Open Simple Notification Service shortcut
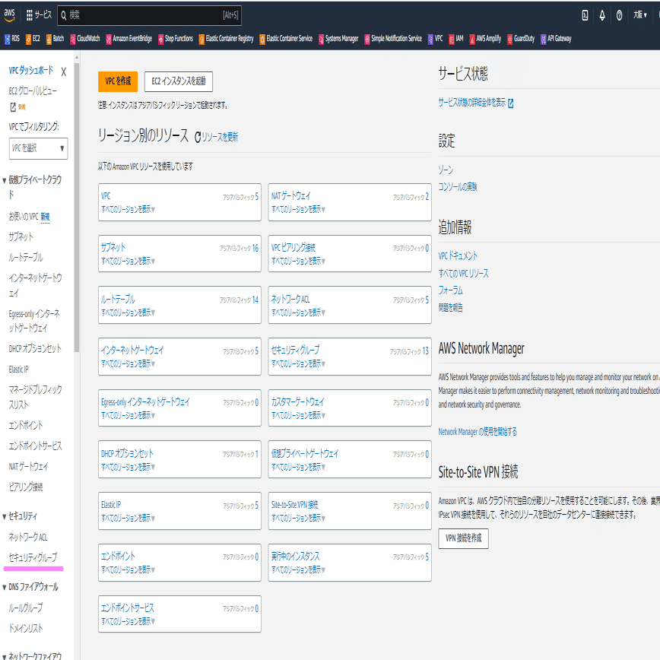Screen dimensions: 660x660 [x=392, y=39]
